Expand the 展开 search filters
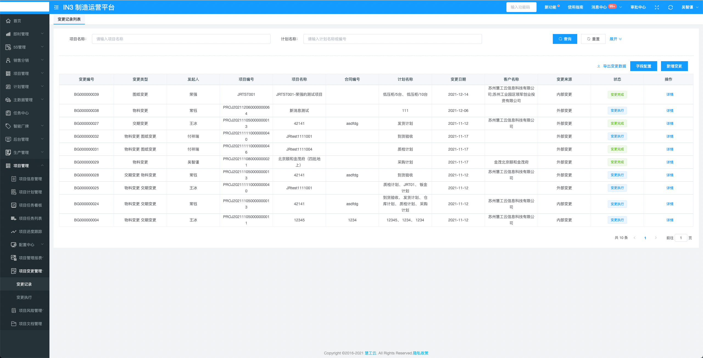703x358 pixels. [615, 39]
